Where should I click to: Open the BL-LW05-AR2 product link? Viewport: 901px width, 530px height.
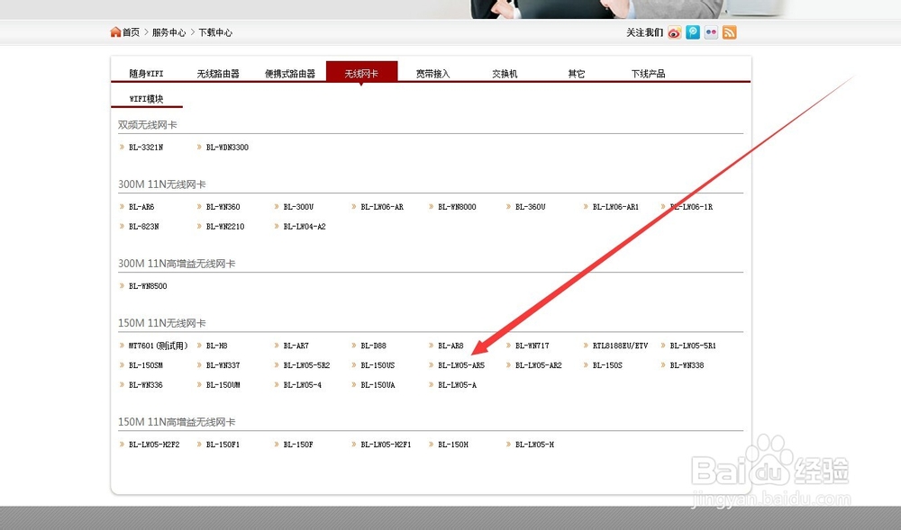coord(539,365)
